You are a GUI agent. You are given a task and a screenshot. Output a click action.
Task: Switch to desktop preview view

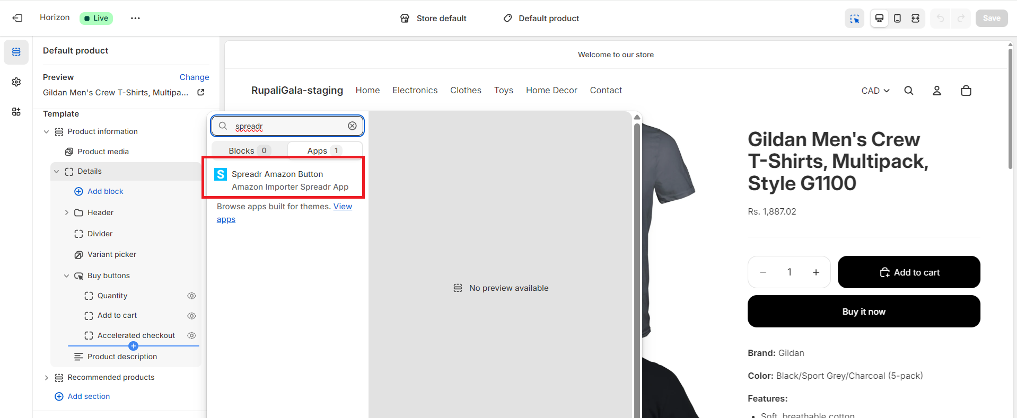pos(879,19)
